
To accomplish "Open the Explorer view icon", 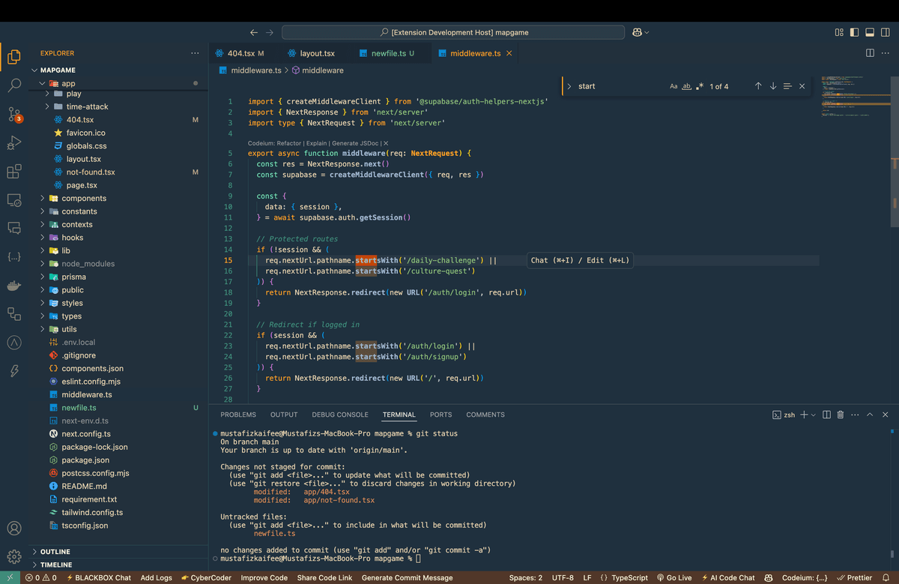I will coord(13,57).
